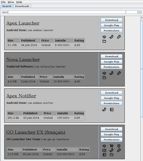Click the camera permission icon for GO Launcher EX
Viewport: 143px width, 161px height.
(x=104, y=150)
